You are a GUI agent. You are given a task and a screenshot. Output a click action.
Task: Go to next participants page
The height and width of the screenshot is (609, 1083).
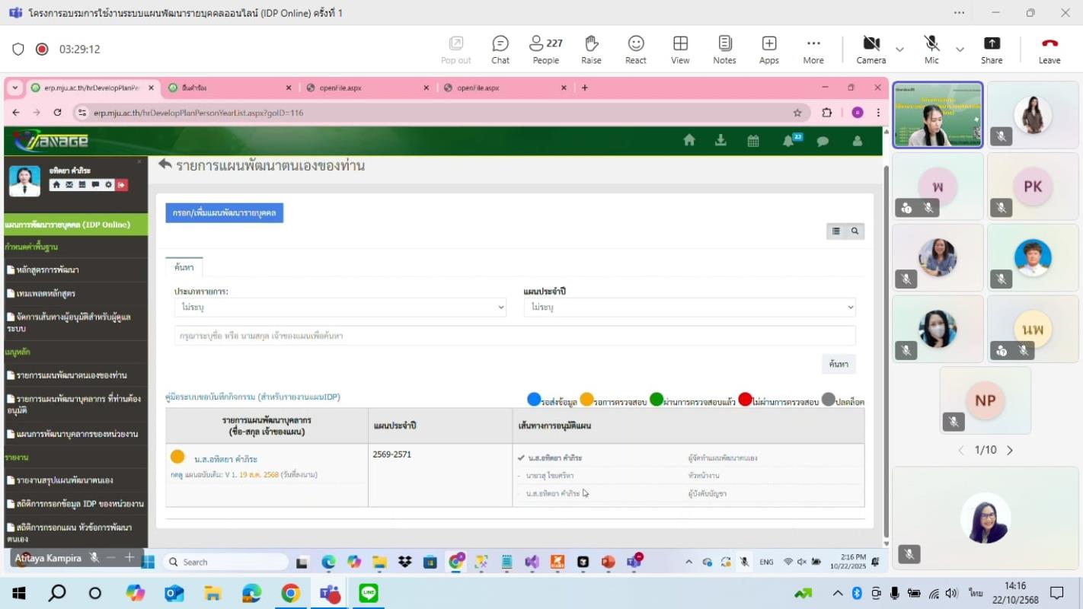[1010, 450]
